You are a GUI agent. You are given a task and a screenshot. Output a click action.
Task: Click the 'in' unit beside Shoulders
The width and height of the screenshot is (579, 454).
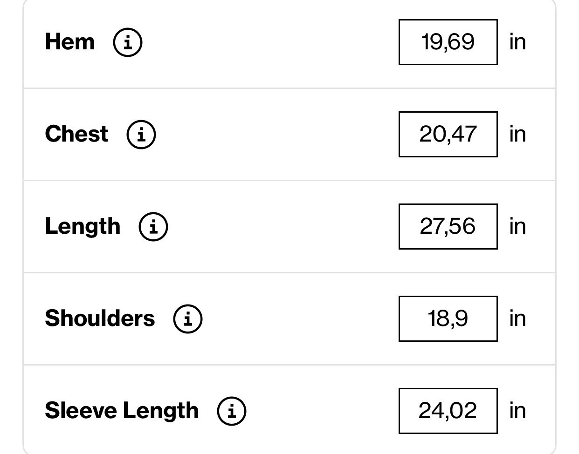point(517,318)
